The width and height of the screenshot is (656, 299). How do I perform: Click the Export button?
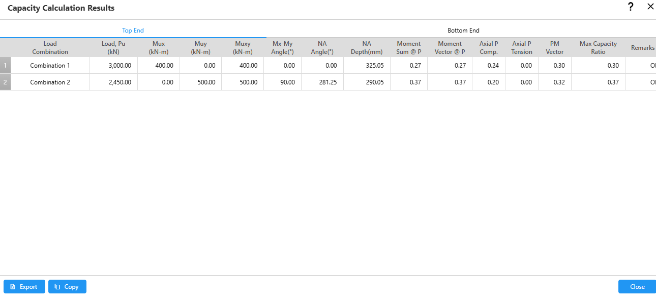pyautogui.click(x=24, y=287)
